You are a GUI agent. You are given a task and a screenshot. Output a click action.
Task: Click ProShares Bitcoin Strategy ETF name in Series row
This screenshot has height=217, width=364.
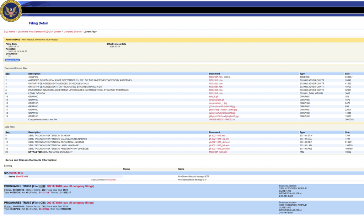click(x=194, y=177)
